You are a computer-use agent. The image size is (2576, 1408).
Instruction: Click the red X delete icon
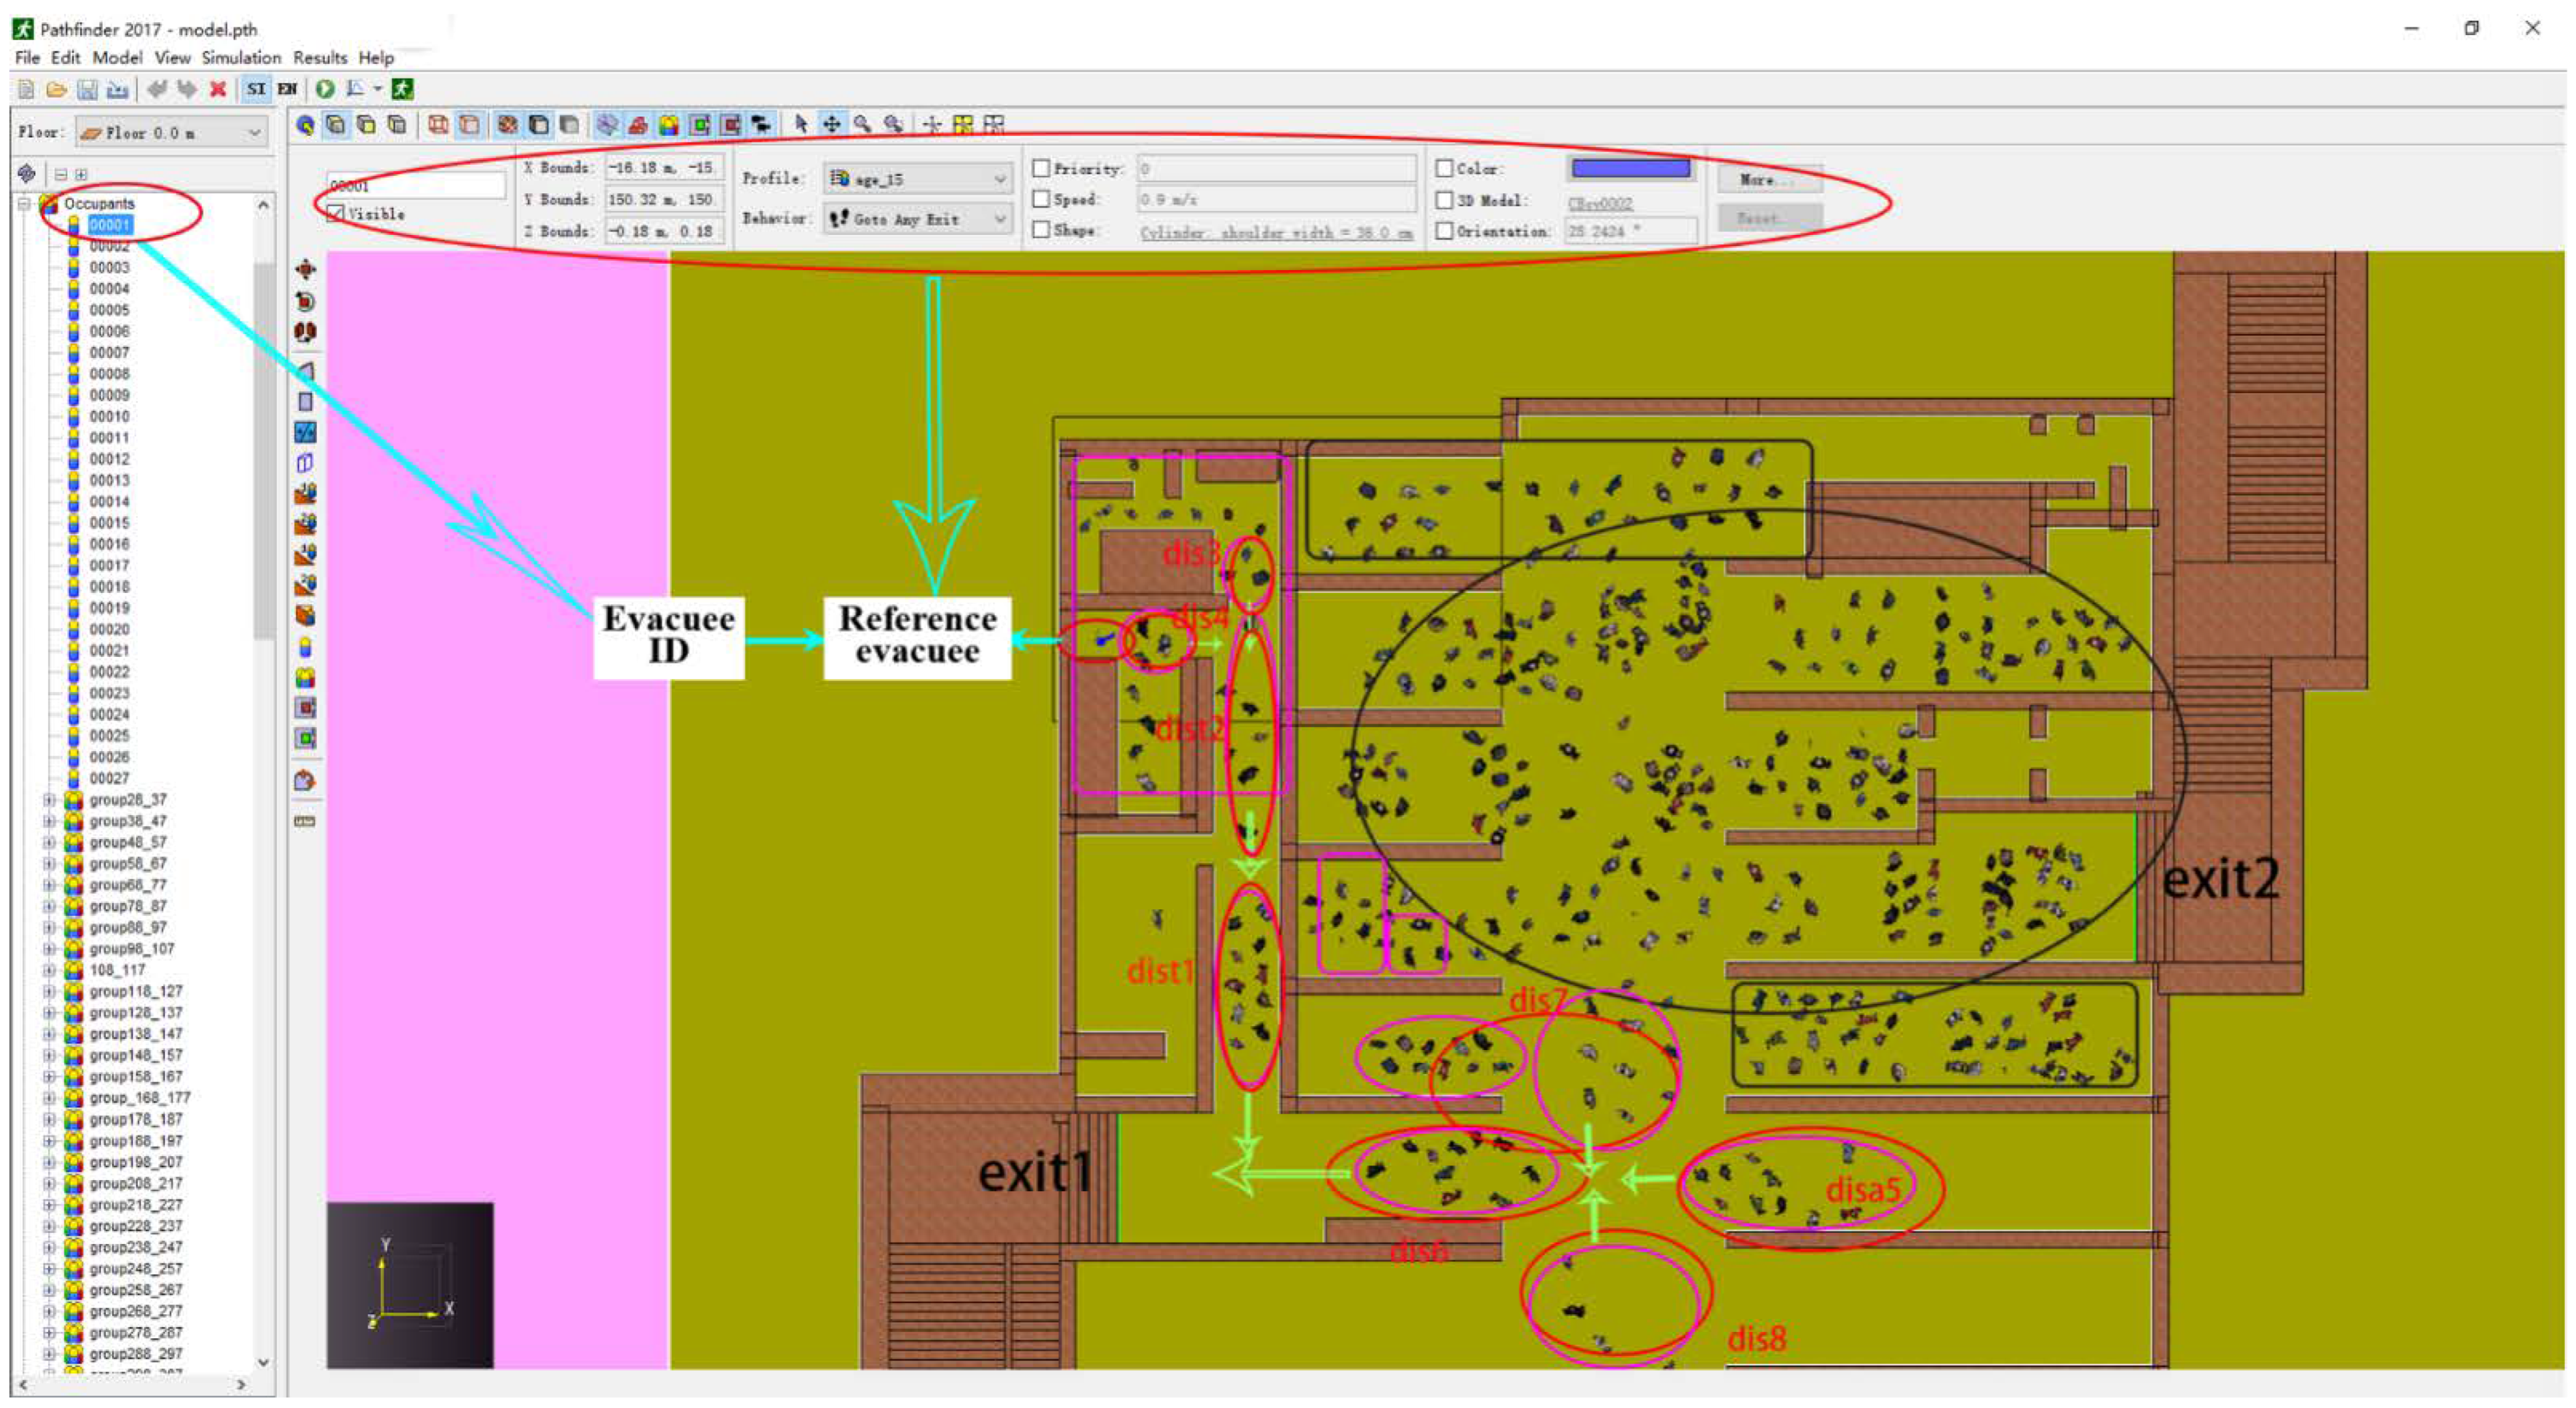pos(217,89)
